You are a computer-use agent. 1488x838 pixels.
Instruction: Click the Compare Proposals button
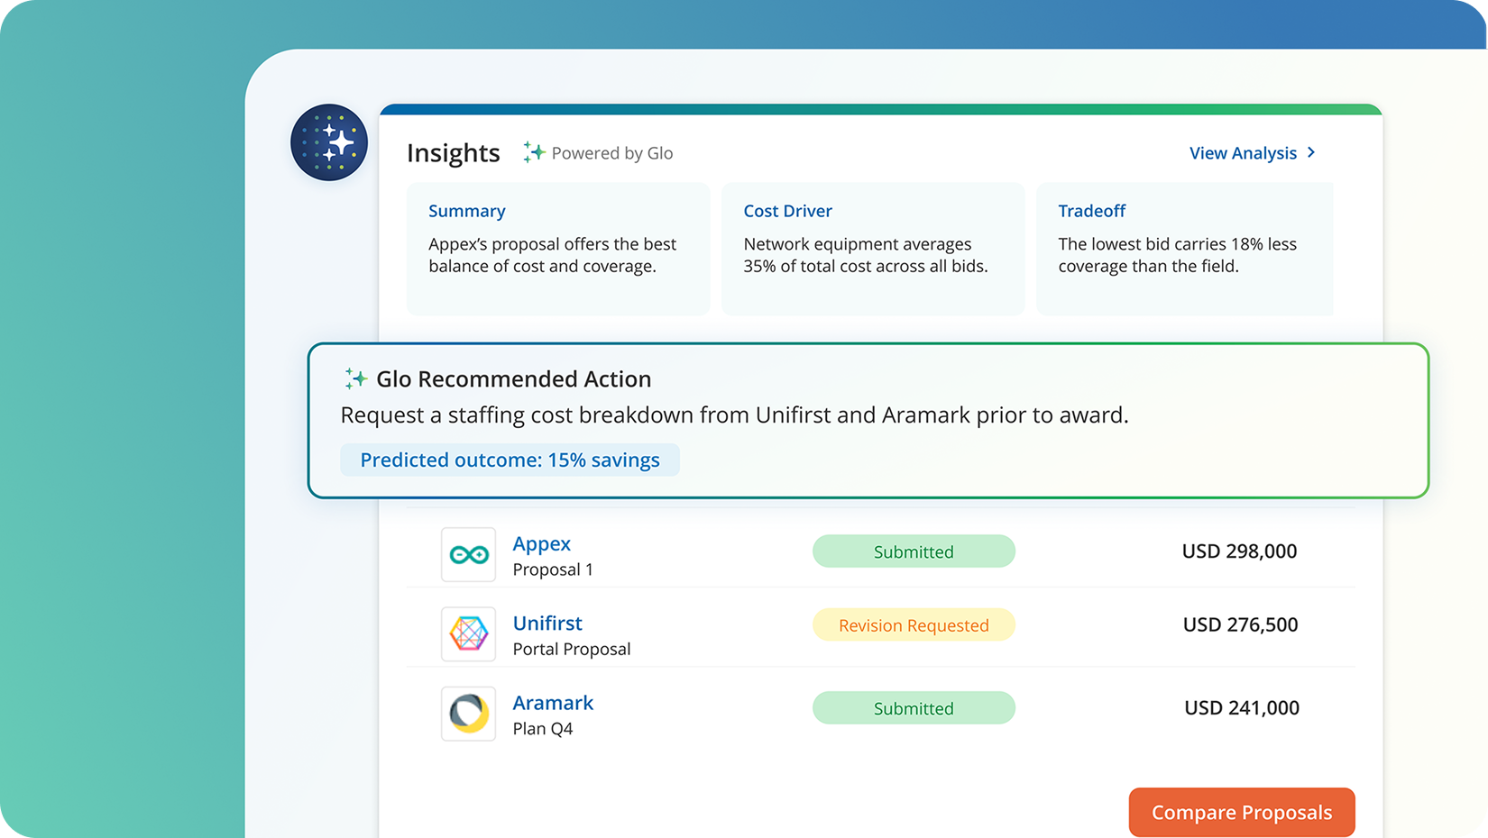1242,812
